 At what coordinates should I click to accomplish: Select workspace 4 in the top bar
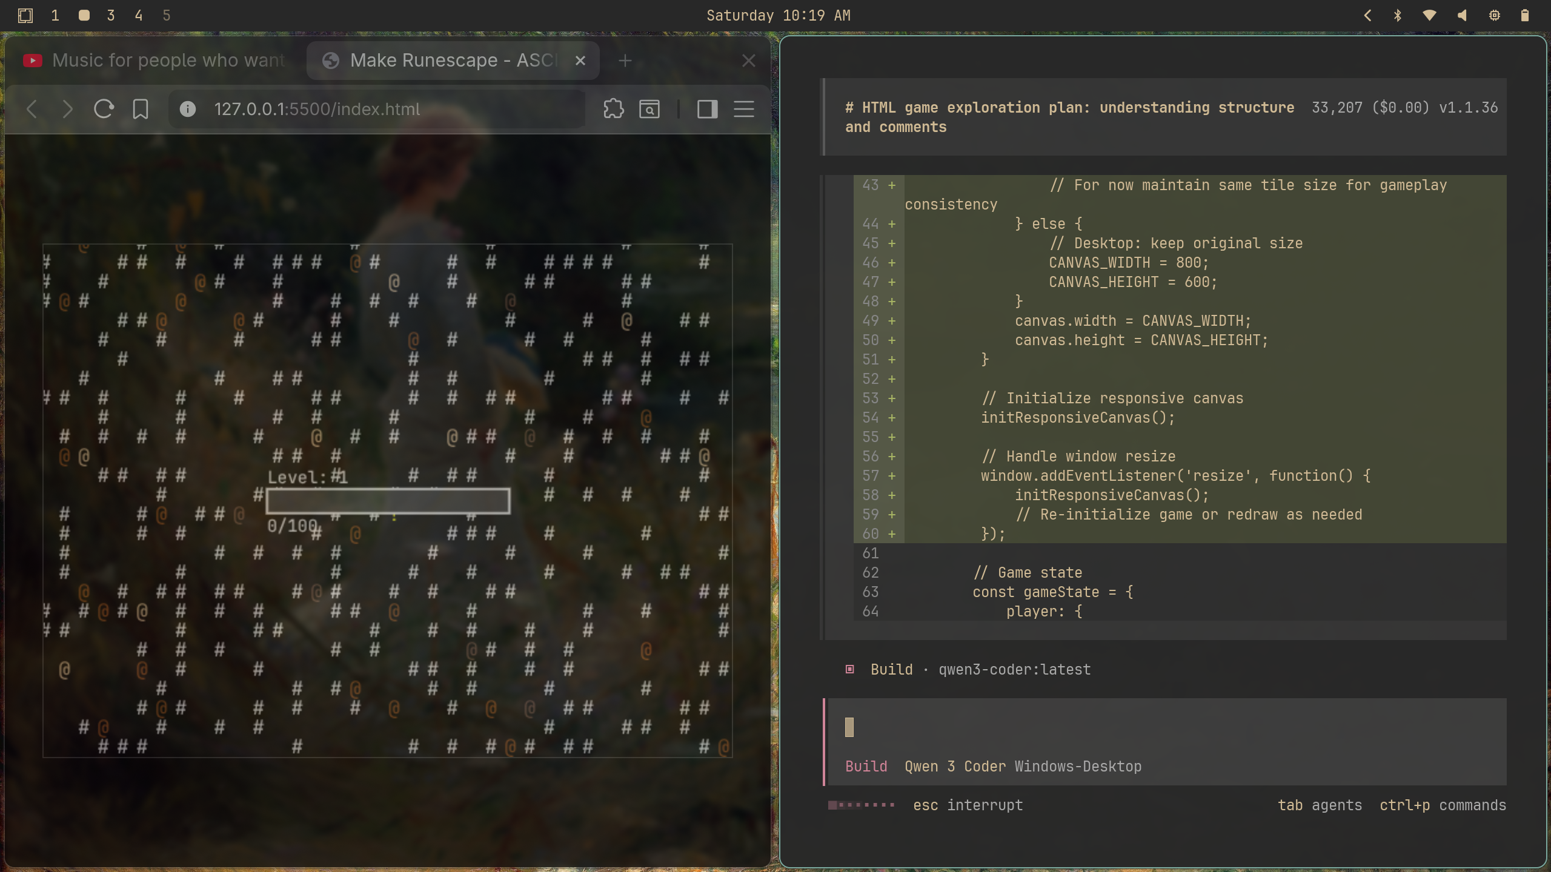(139, 15)
